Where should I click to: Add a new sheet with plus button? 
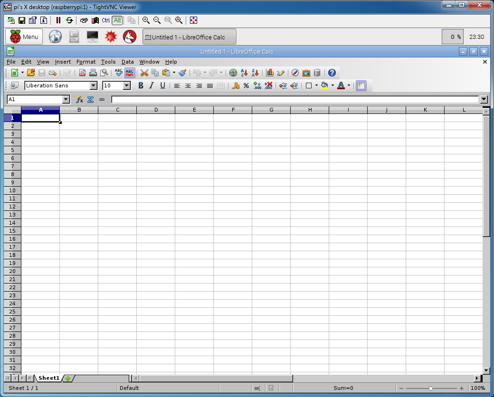click(x=68, y=378)
